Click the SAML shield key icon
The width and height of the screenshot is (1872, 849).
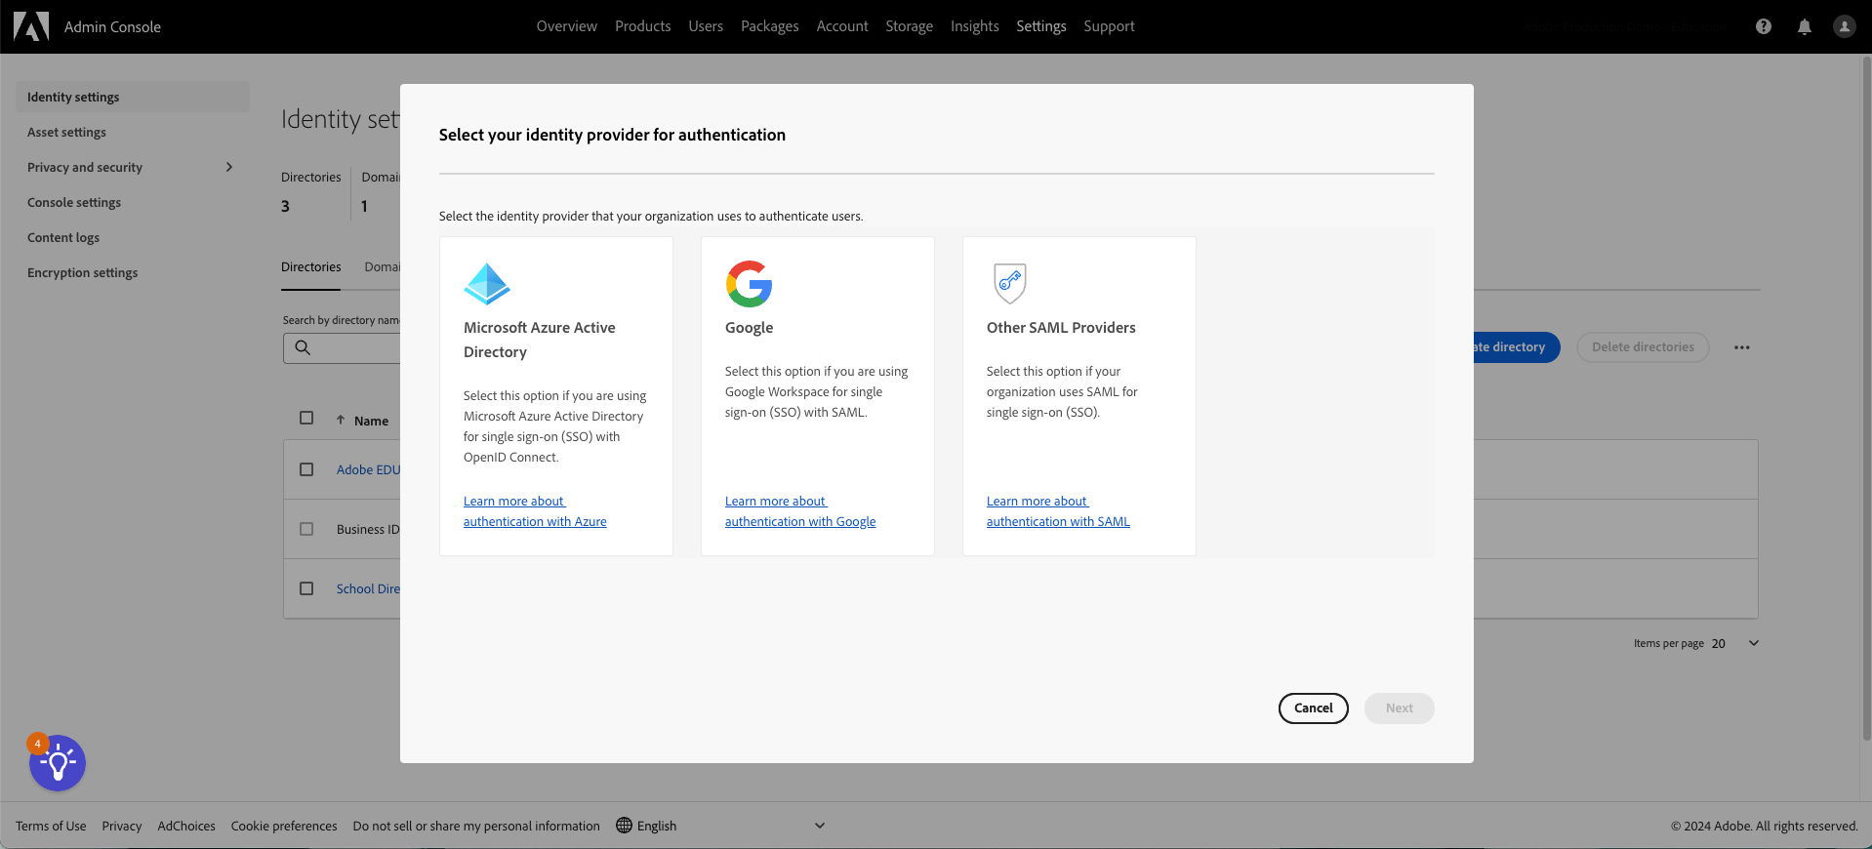click(1009, 283)
